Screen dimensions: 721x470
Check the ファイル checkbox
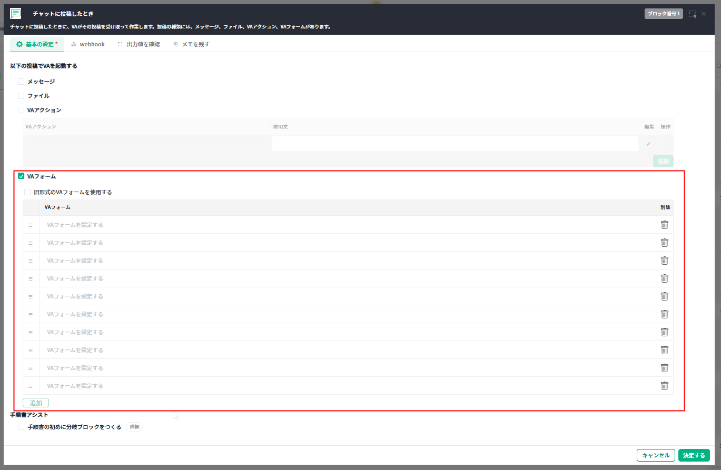pos(21,96)
